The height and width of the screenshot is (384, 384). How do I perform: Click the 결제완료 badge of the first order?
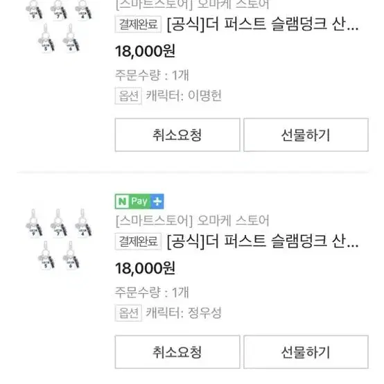tap(138, 24)
